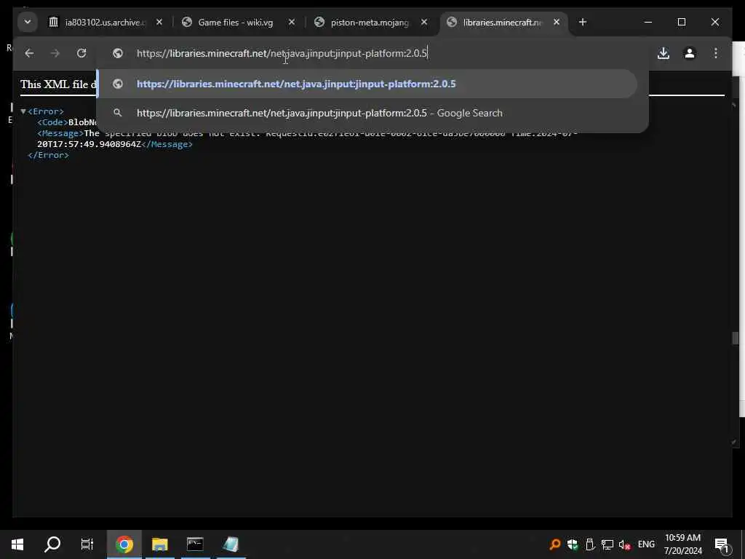
Task: Choose the highlighted libraries.minecraft.net URL suggestion
Action: (367, 84)
